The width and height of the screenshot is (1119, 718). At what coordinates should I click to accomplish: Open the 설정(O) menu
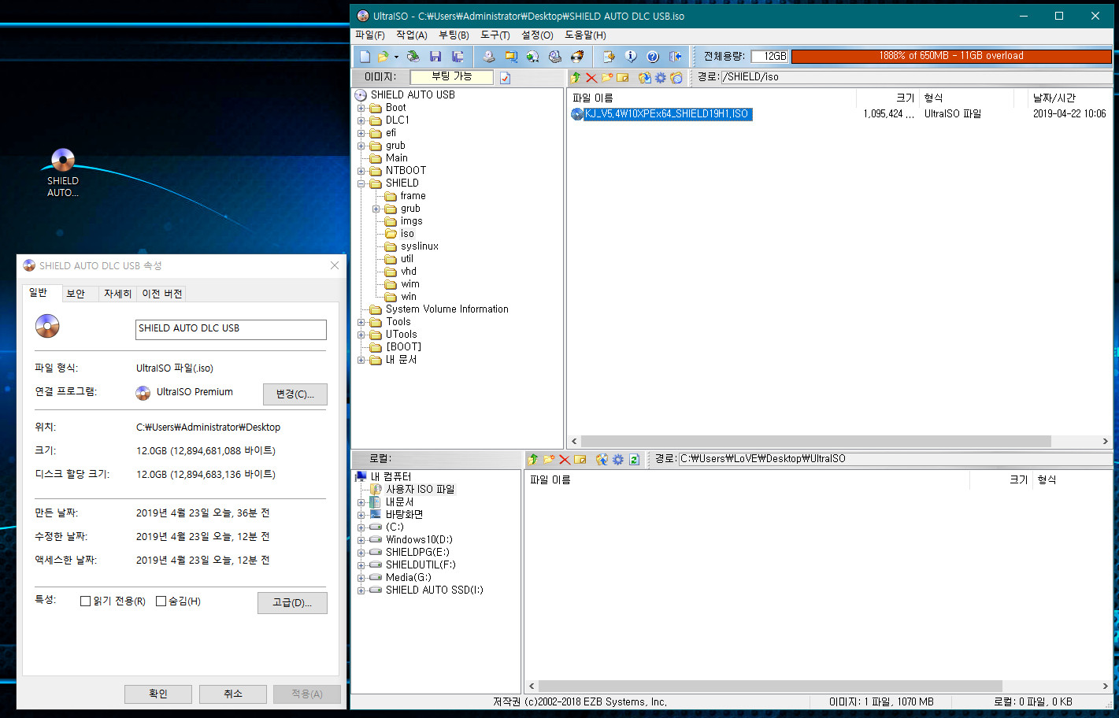pyautogui.click(x=538, y=35)
